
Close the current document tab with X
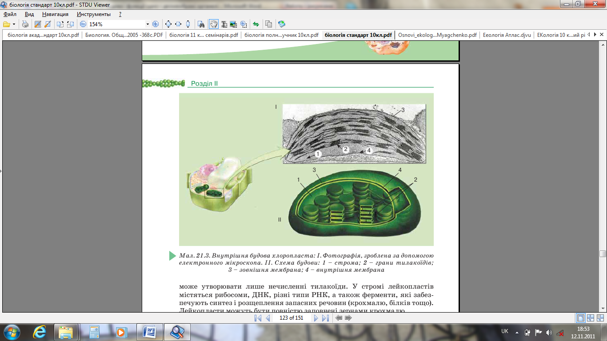602,35
